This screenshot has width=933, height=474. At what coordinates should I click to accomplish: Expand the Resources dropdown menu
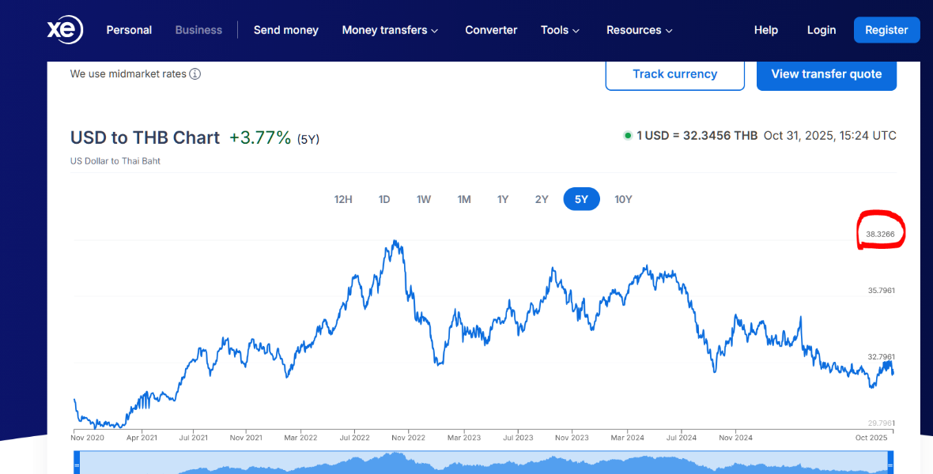click(639, 30)
